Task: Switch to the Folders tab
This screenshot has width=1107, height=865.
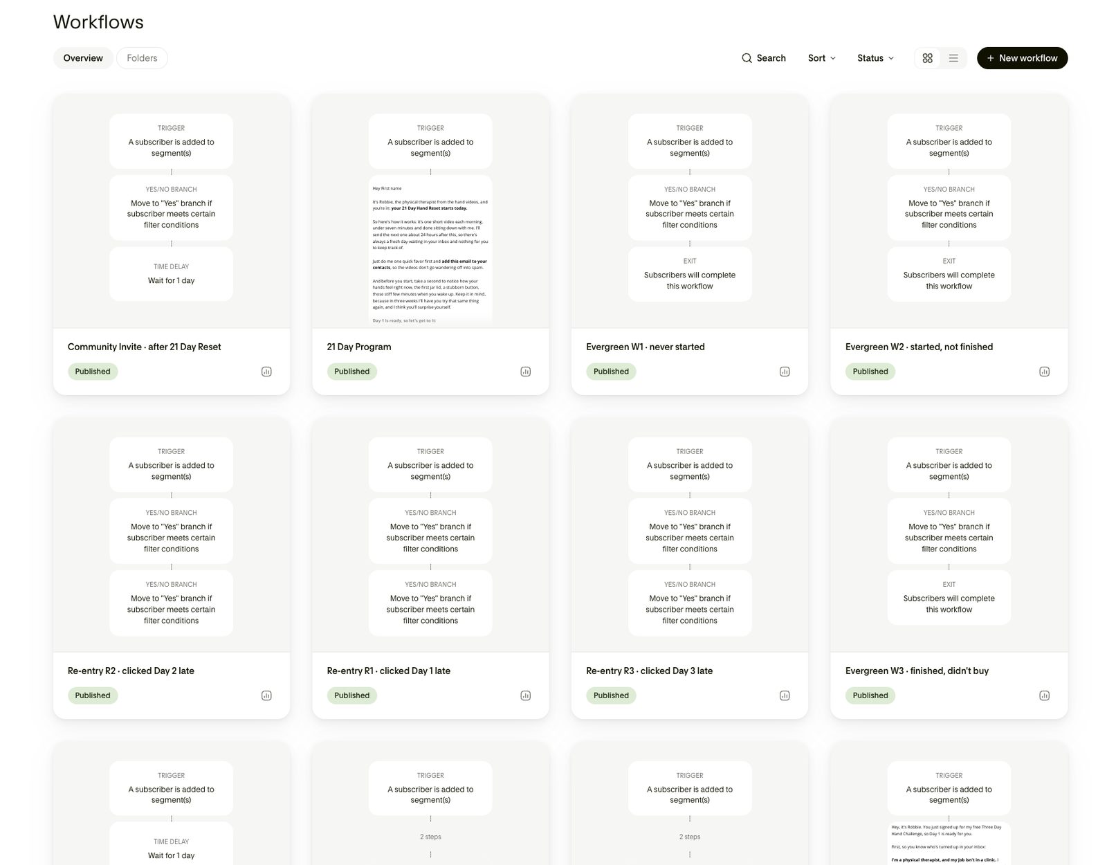Action: [142, 58]
